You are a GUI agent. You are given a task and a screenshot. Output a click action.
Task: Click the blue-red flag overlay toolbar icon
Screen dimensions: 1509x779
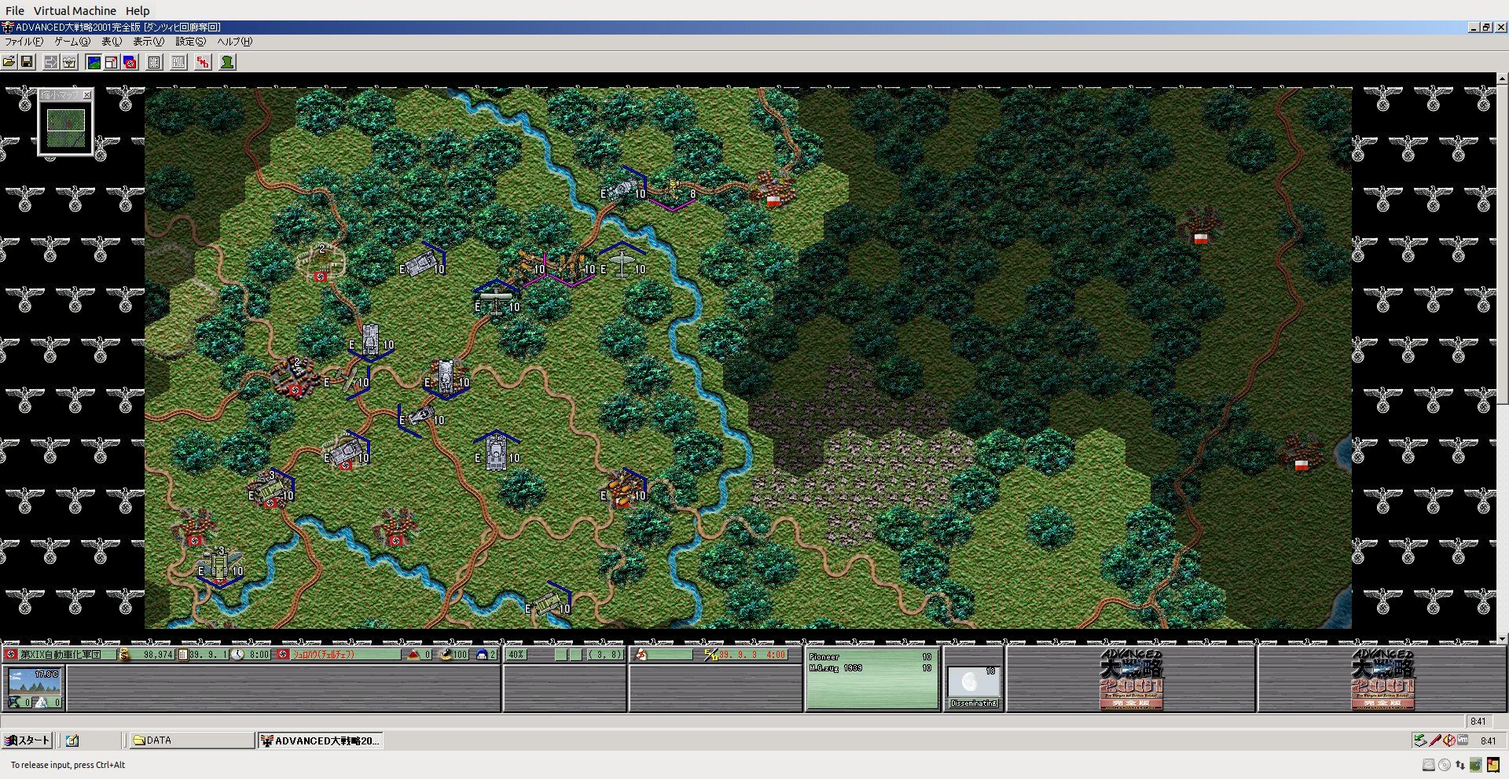130,62
